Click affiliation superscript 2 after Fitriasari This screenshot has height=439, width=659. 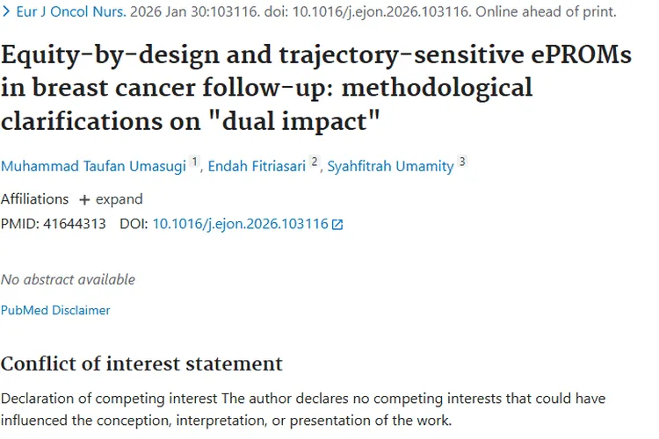pyautogui.click(x=314, y=162)
